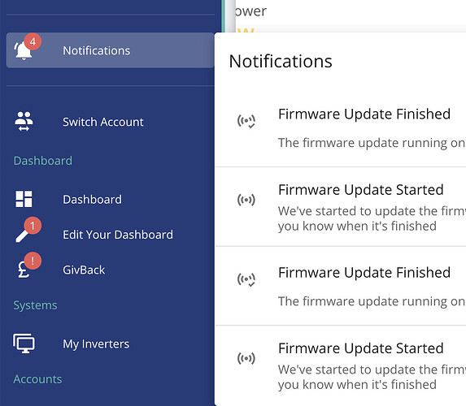
Task: Click the GivBack pound sign icon
Action: pos(24,270)
